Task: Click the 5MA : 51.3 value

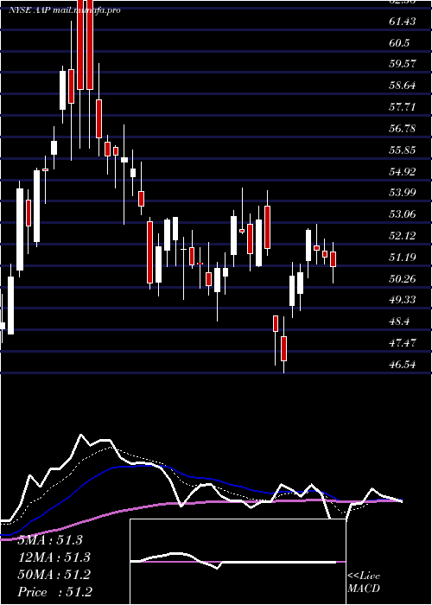Action: click(50, 540)
